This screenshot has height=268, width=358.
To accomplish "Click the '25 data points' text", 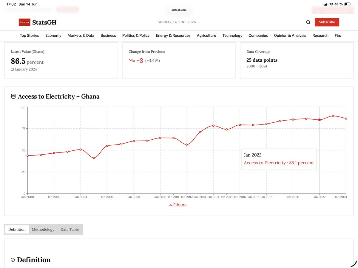I will pos(262,60).
